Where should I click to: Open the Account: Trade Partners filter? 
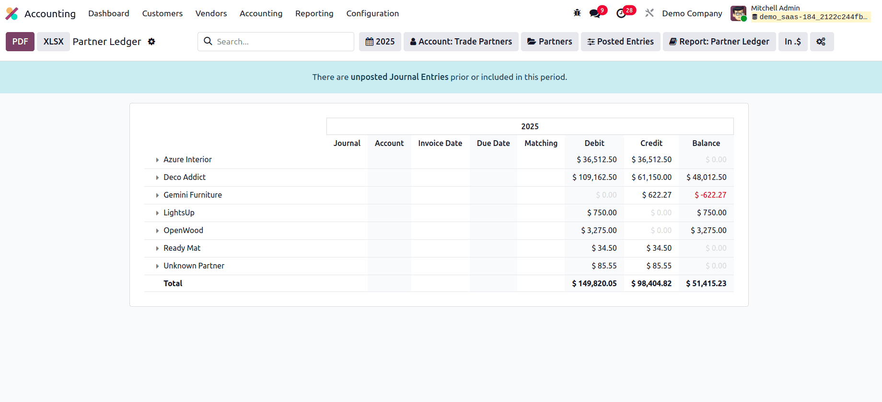(461, 42)
